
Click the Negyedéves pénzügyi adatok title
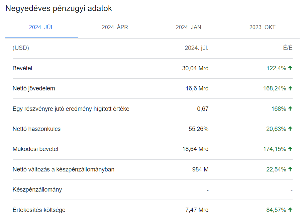pos(59,8)
